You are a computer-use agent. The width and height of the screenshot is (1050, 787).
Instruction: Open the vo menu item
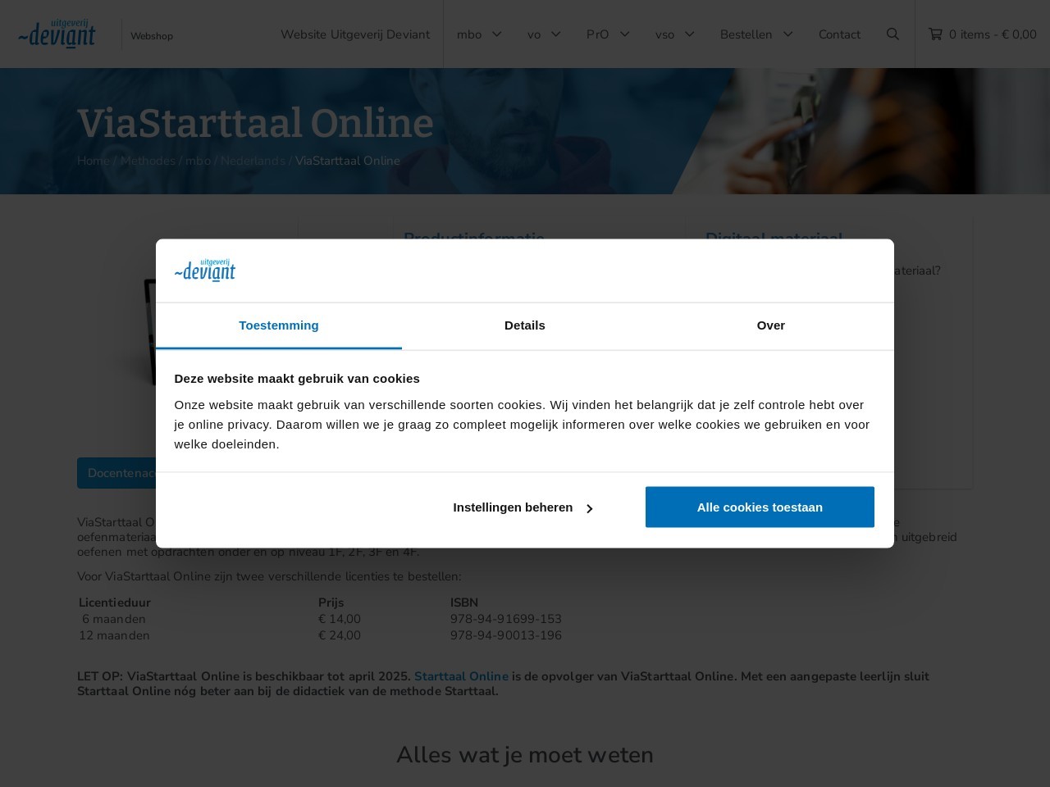click(534, 34)
